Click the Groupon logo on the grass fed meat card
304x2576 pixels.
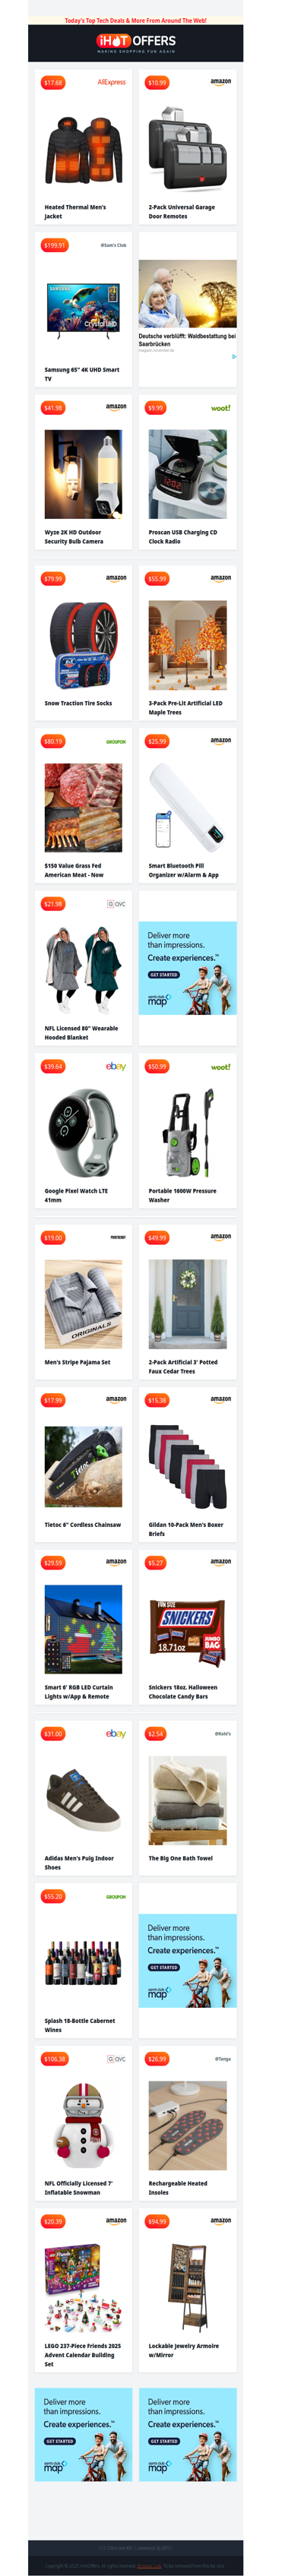(x=116, y=742)
